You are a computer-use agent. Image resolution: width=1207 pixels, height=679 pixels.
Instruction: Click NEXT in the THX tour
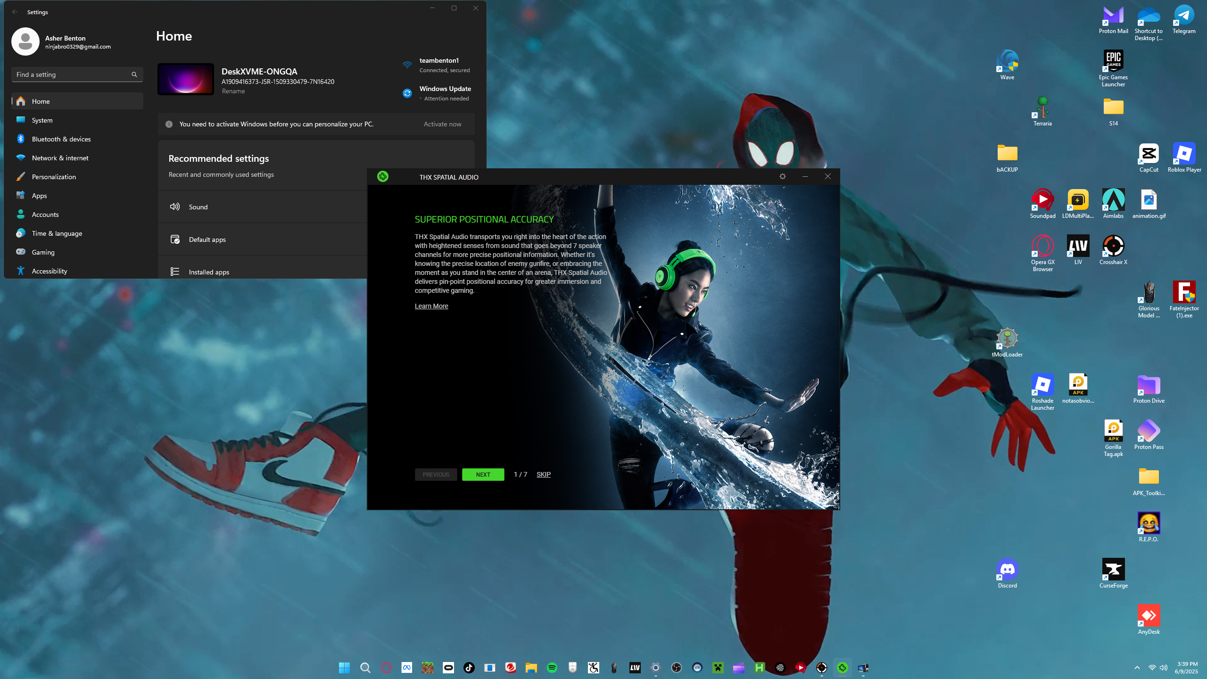point(483,474)
